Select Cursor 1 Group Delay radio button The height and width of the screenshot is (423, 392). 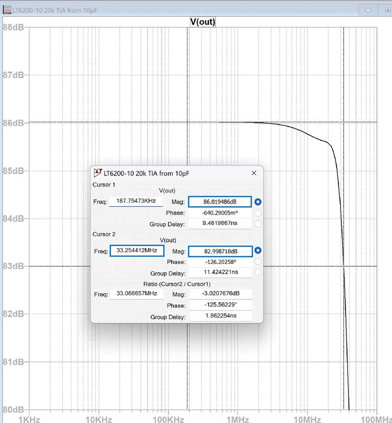(x=258, y=224)
